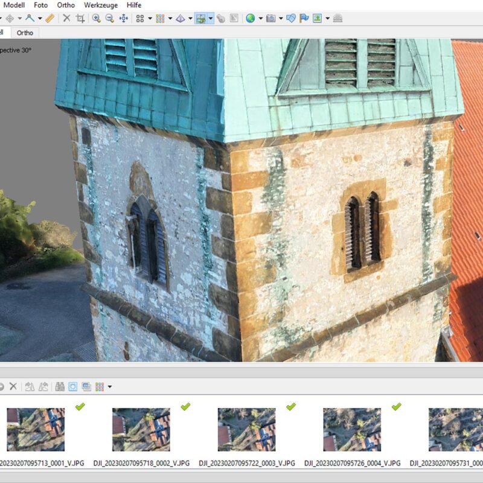Open dropdown arrow next to textured model view

(x=211, y=18)
